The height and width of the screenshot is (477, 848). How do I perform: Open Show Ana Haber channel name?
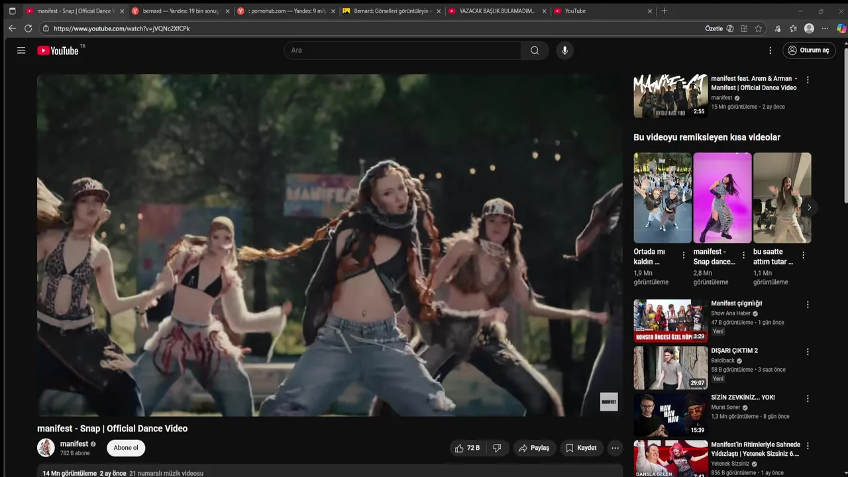click(731, 313)
